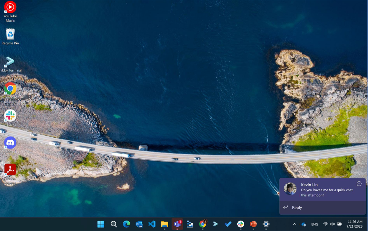The height and width of the screenshot is (231, 368).
Task: Switch to Microsoft Teams in taskbar
Action: coord(177,224)
